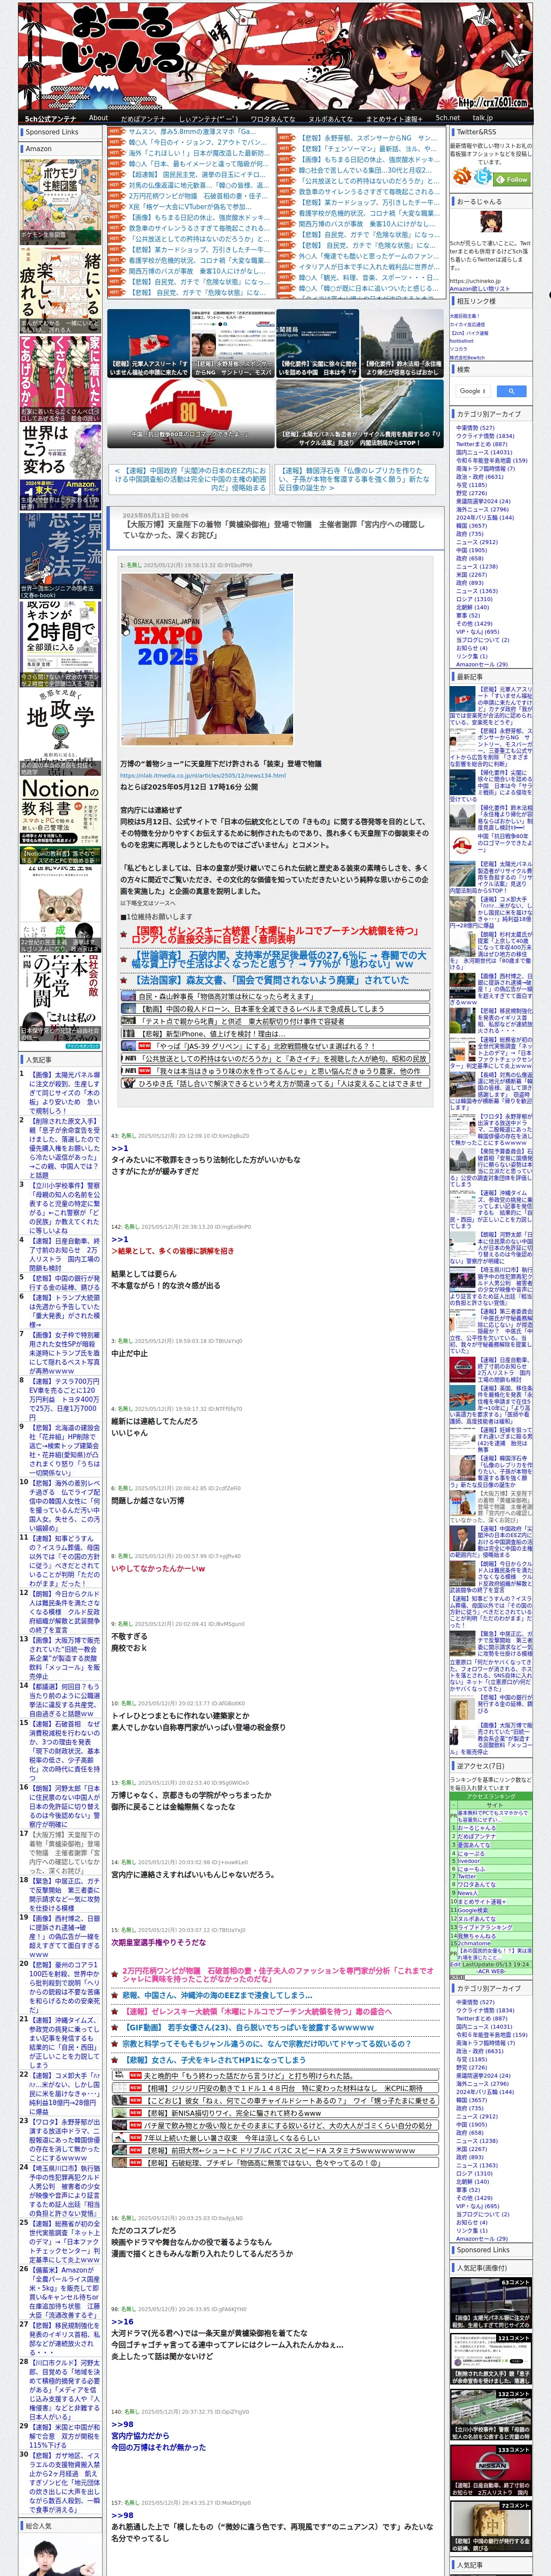Open the 株式会社Bewitch link

click(467, 357)
